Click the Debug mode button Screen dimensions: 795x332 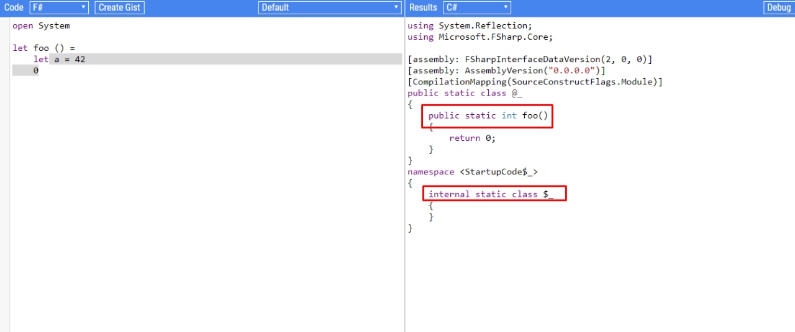(x=779, y=7)
